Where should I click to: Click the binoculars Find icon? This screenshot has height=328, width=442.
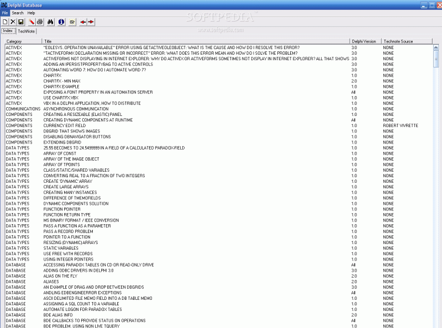50,22
